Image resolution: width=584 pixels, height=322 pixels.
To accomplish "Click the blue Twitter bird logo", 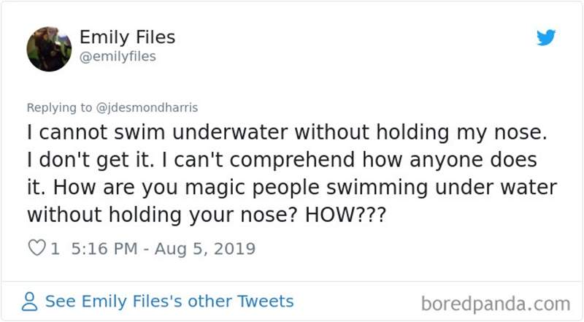I will (546, 38).
